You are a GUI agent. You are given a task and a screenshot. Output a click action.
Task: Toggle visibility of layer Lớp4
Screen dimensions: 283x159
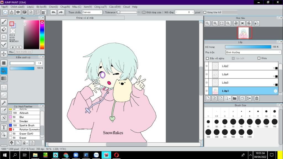(207, 74)
